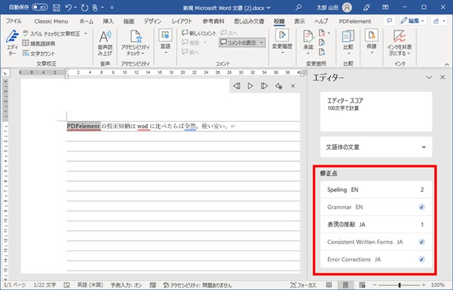The width and height of the screenshot is (453, 290).
Task: Run spell check and proofreading (スペルチェックと文章校正)
Action: pyautogui.click(x=55, y=34)
